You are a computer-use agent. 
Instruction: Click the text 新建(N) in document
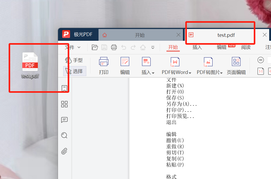pos(175,86)
